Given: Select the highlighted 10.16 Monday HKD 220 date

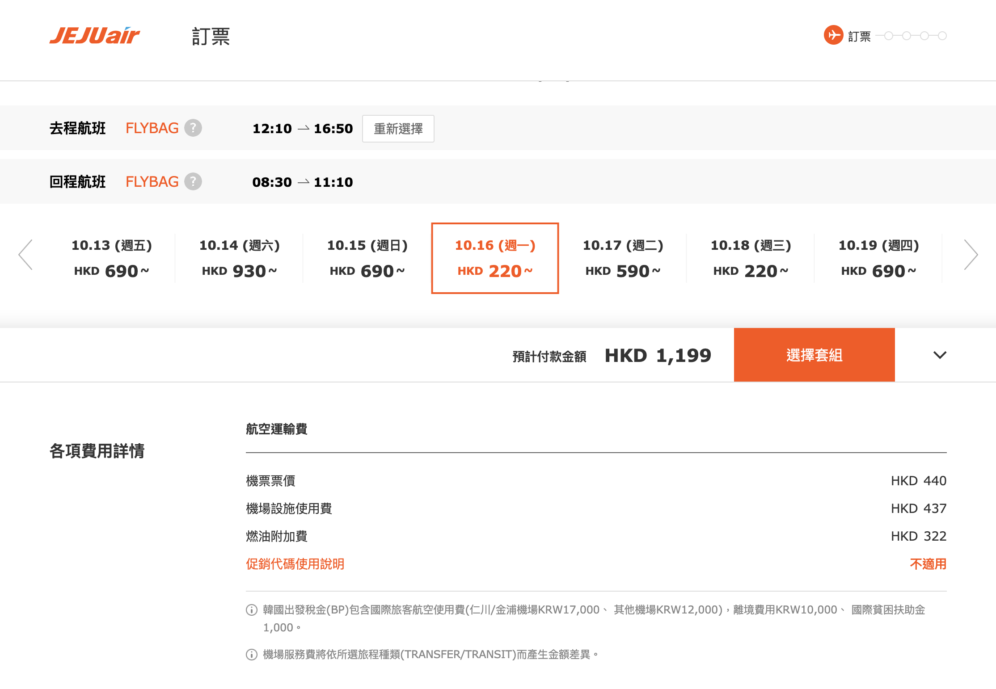Looking at the screenshot, I should coord(495,258).
